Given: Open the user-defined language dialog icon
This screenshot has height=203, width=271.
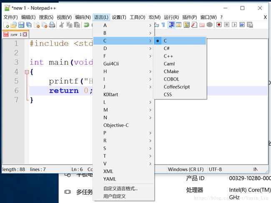Looking at the screenshot, I should (179, 25).
